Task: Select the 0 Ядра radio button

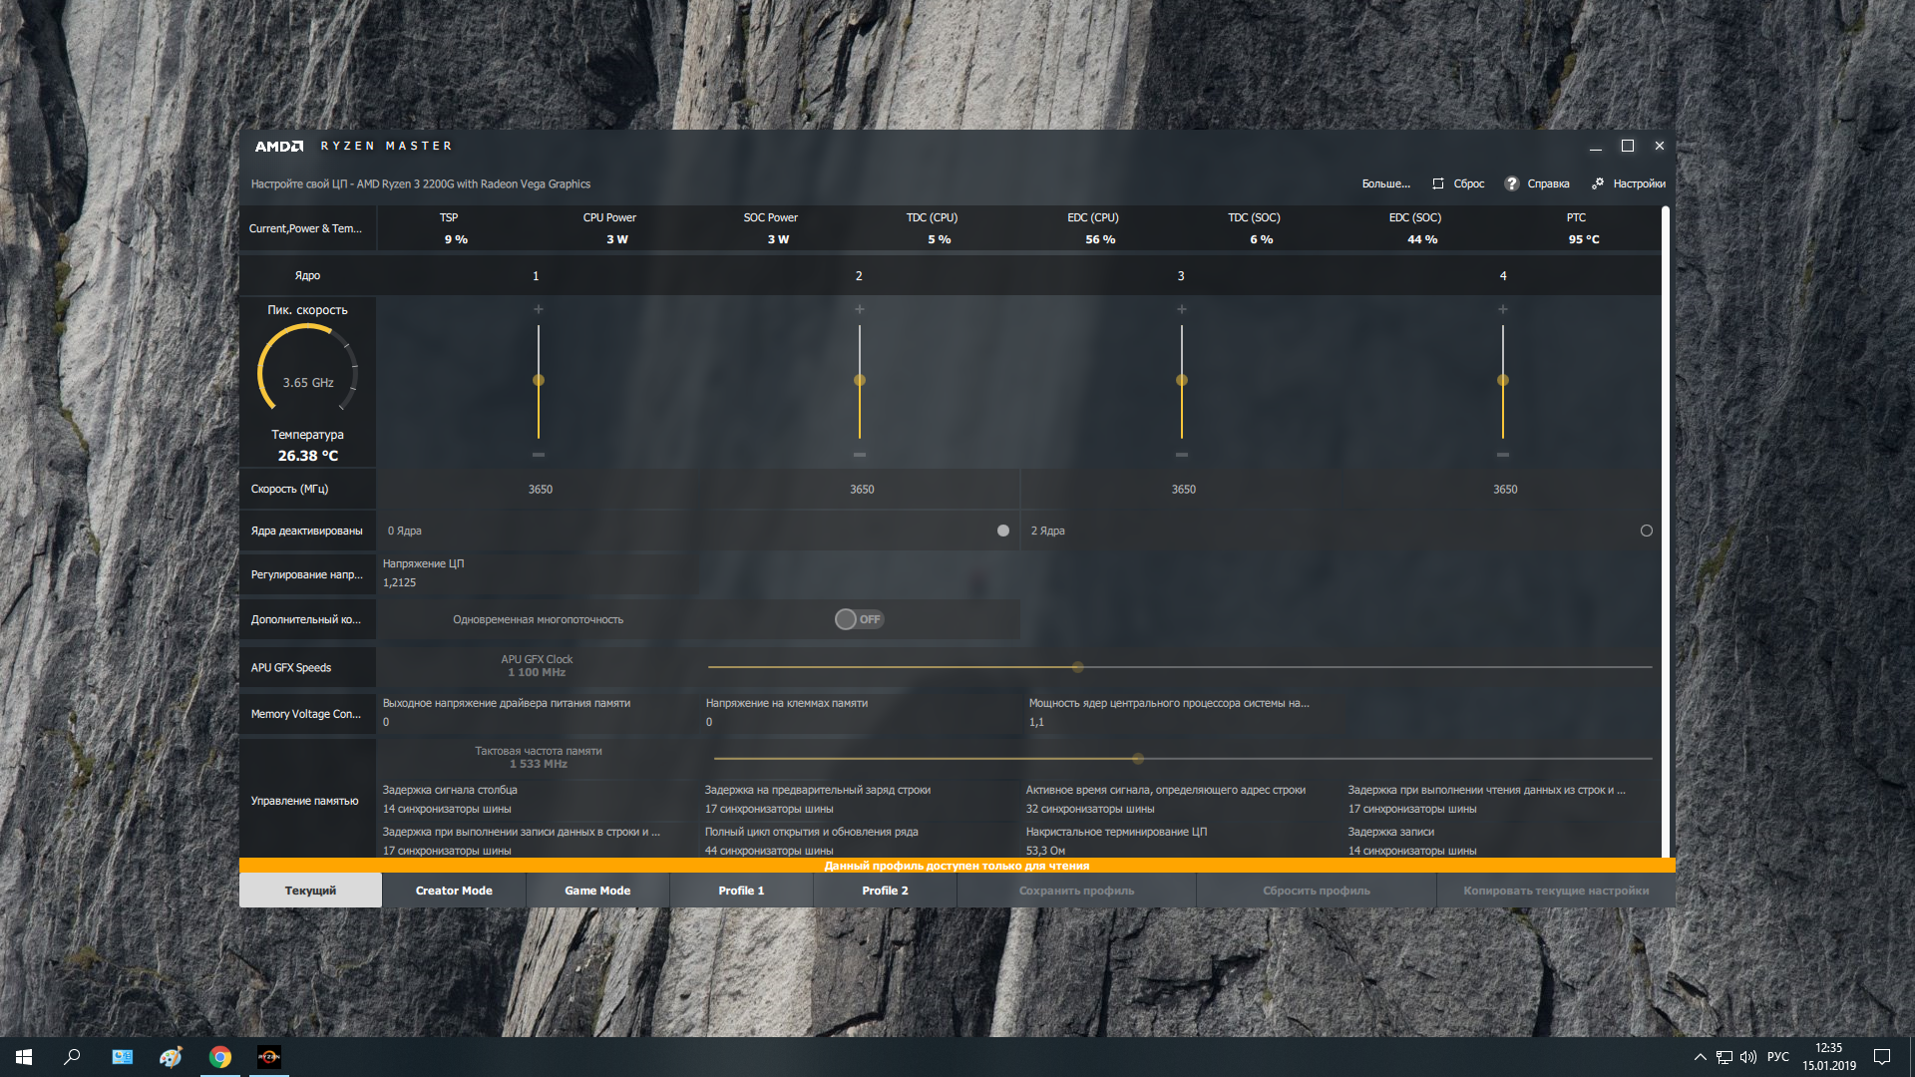Action: [1003, 531]
